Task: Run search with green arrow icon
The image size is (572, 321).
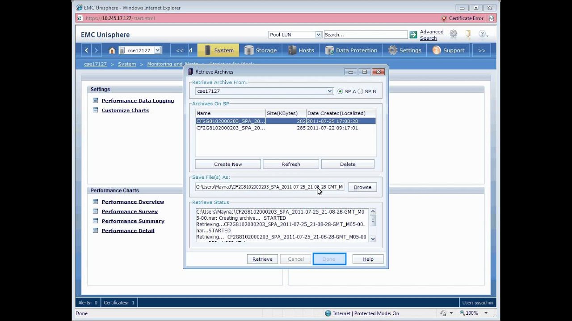Action: (x=413, y=34)
